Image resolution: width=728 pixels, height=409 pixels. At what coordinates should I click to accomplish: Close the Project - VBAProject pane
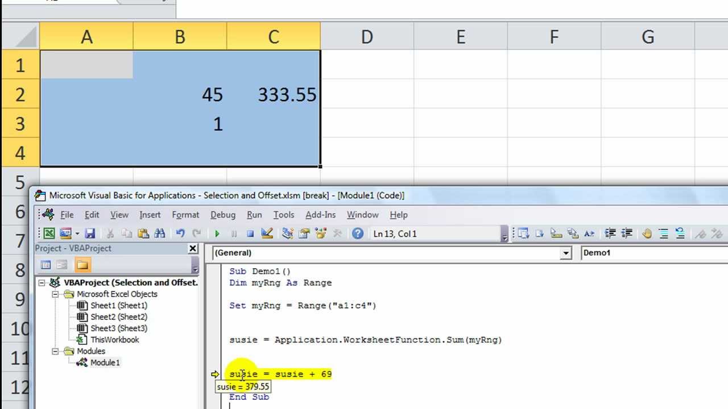click(x=193, y=248)
